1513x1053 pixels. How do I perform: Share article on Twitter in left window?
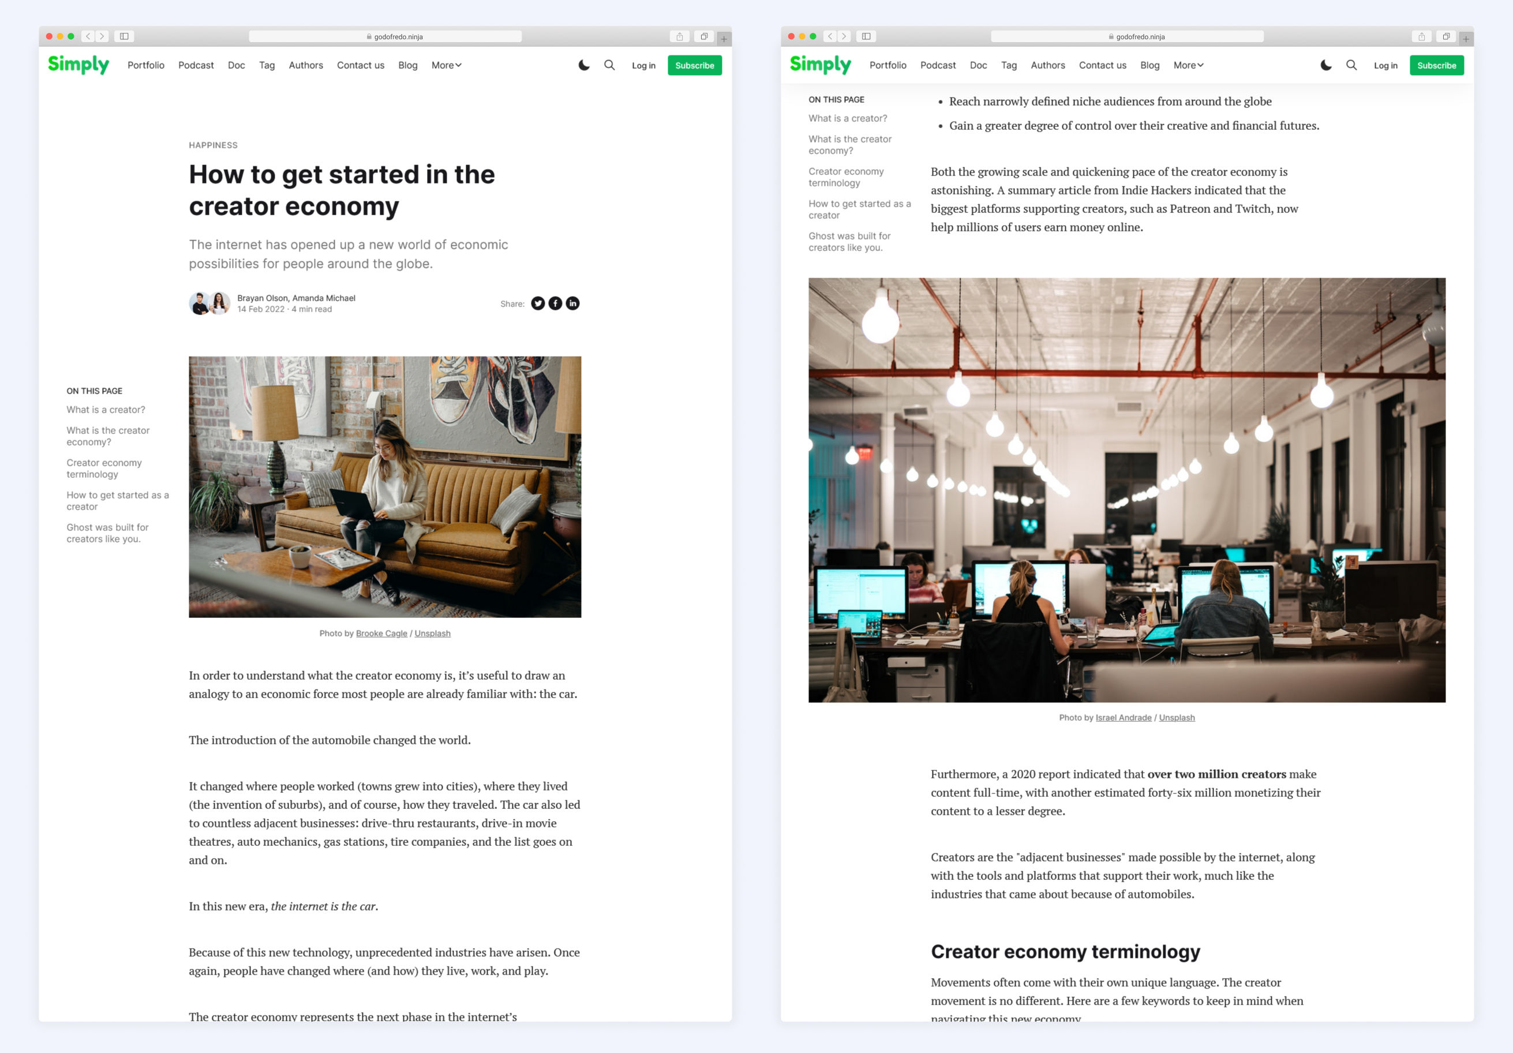point(538,303)
